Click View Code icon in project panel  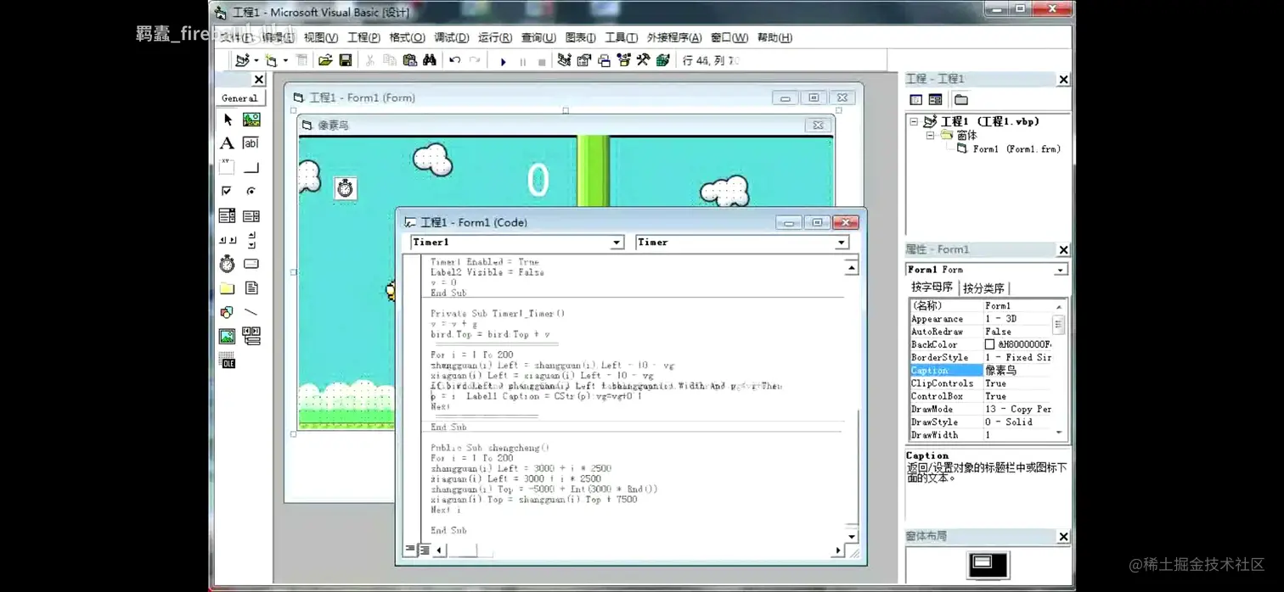coord(916,99)
